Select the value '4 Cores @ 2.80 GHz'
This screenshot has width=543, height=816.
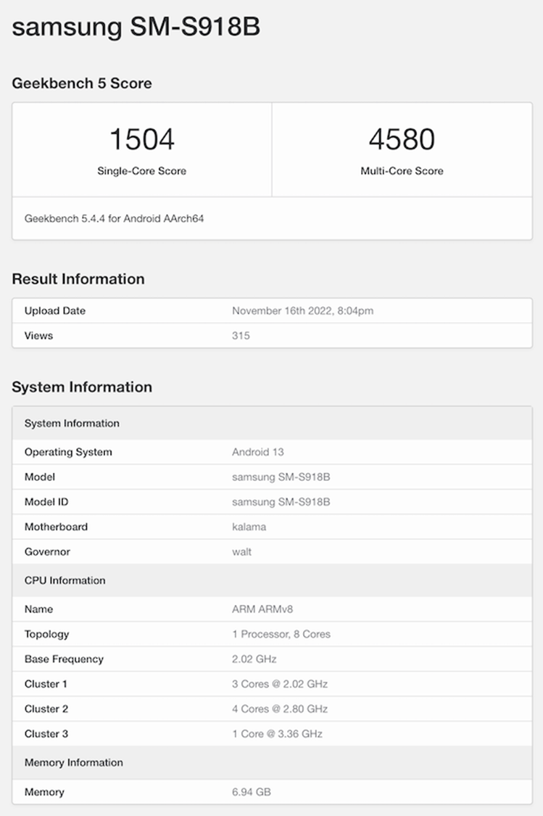click(280, 709)
